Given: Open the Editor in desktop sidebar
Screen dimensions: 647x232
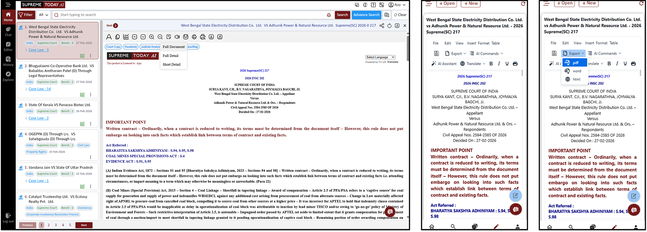Looking at the screenshot, I should [x=8, y=46].
